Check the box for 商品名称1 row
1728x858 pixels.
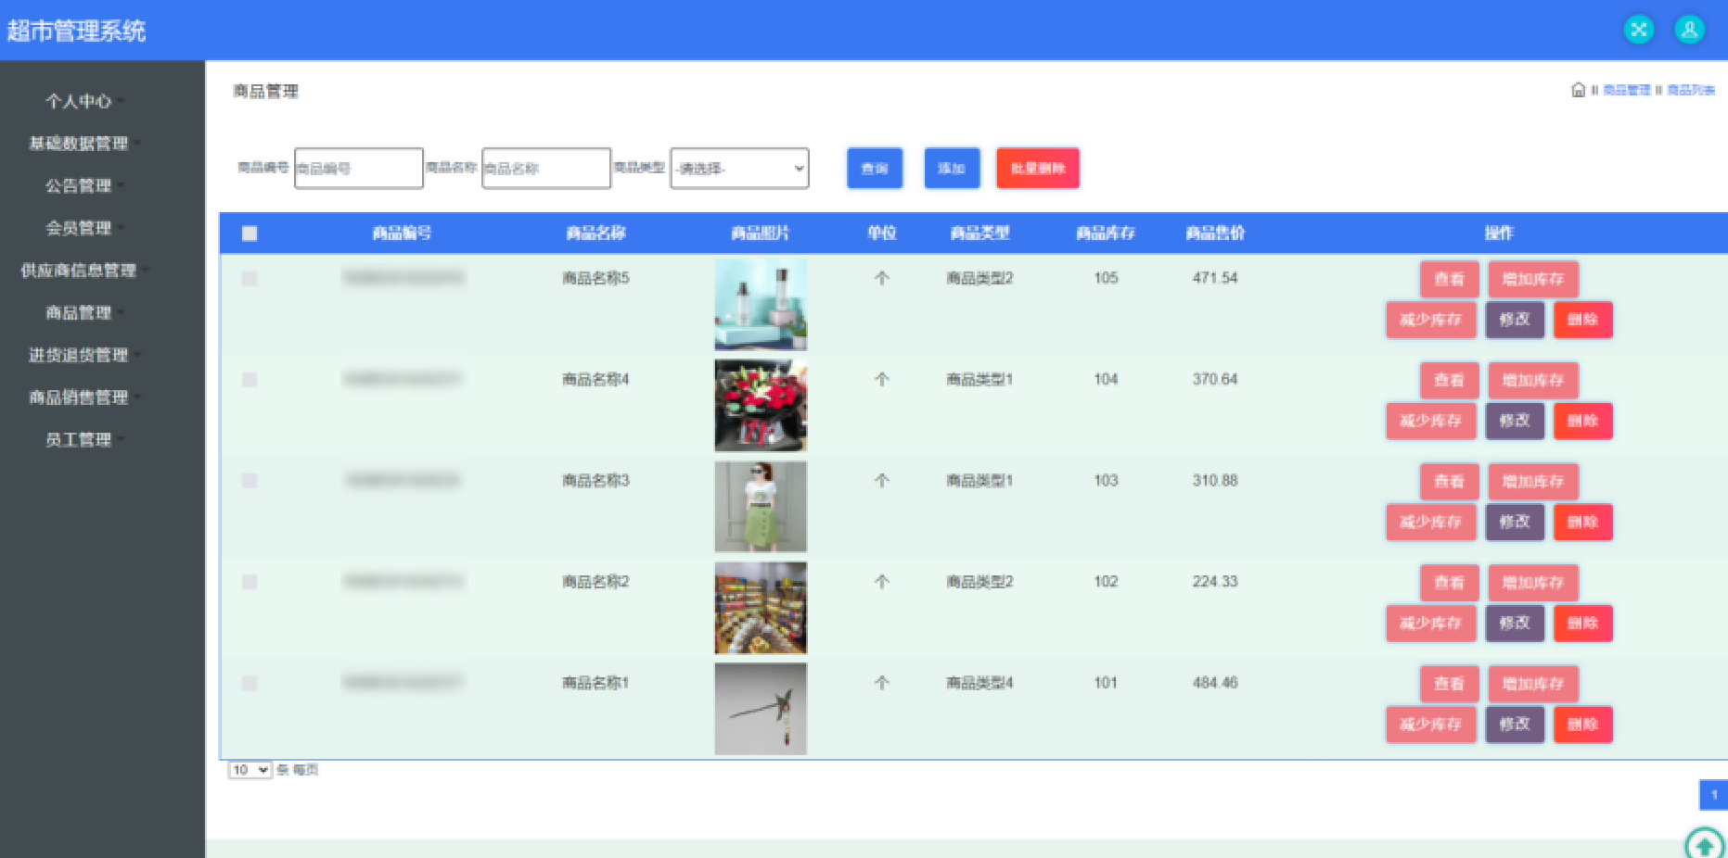[250, 683]
